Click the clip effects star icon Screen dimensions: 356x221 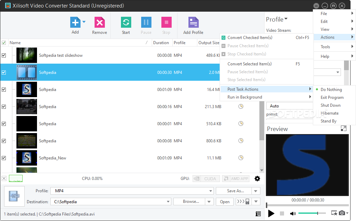[334, 213]
